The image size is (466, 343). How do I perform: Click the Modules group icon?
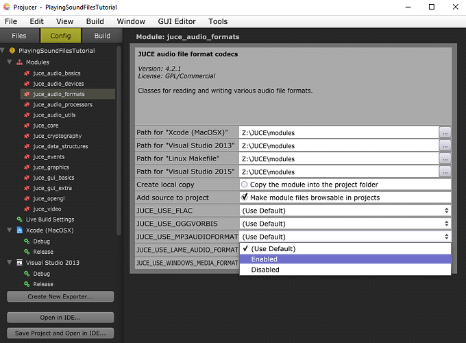click(19, 62)
